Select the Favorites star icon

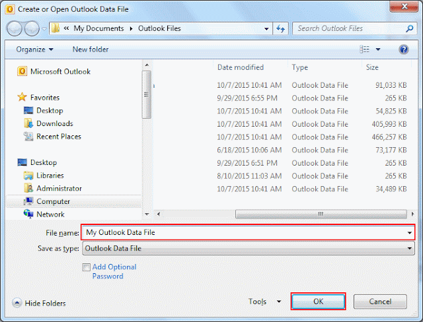22,97
